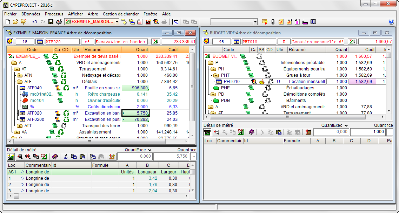Click the 5,750 quantity cell of ATF020

[x=135, y=113]
